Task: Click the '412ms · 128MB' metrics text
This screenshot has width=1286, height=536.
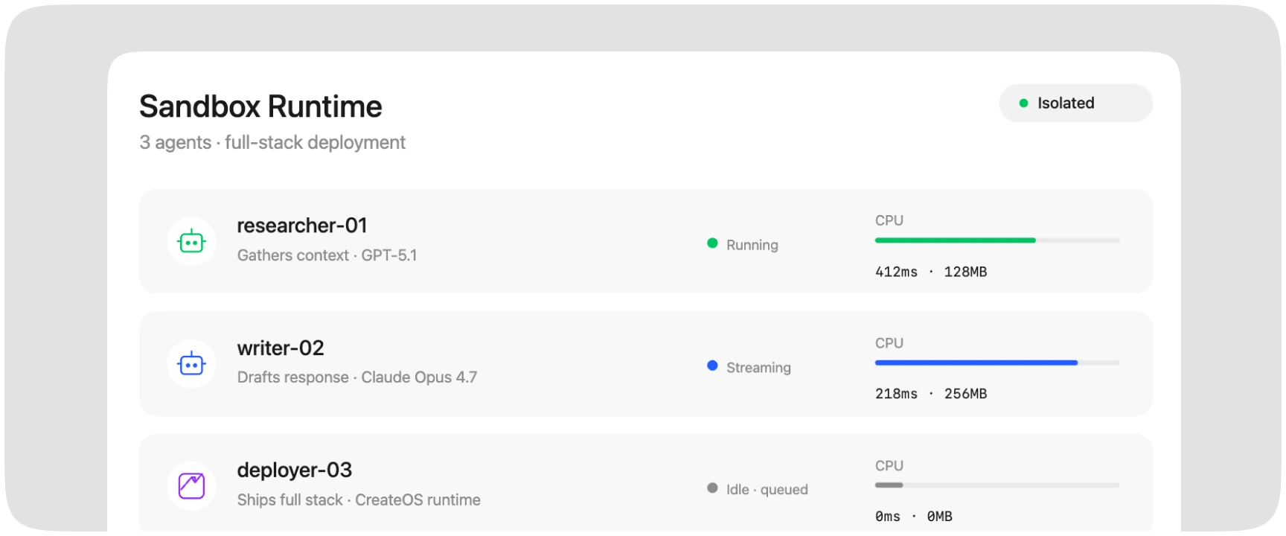Action: 931,272
